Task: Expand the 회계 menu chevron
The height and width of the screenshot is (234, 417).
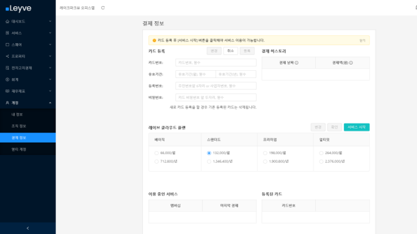Action: tap(50, 80)
